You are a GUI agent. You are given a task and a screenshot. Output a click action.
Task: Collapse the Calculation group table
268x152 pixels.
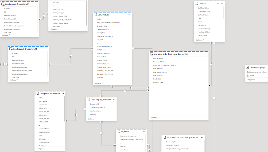(x=251, y=80)
